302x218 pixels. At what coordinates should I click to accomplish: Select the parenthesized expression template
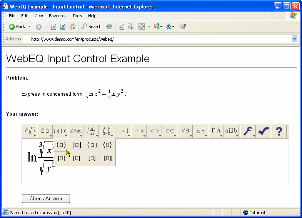(x=61, y=145)
